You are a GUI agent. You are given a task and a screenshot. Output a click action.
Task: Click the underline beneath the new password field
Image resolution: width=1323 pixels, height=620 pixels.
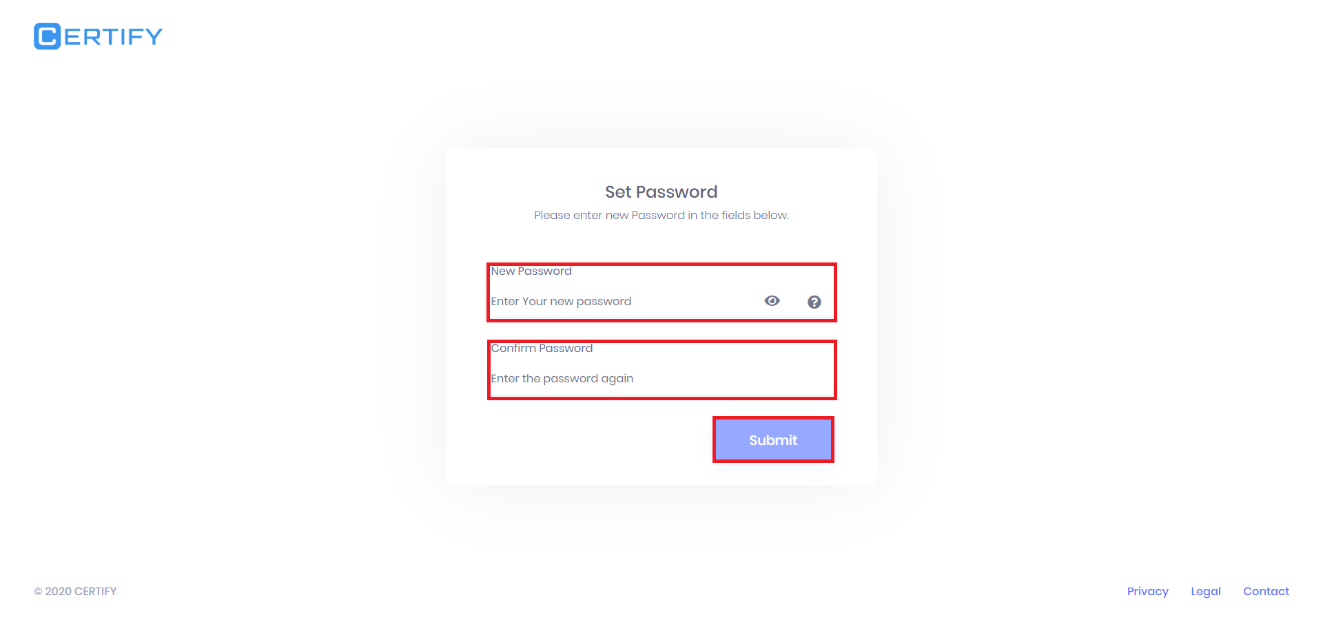point(620,318)
